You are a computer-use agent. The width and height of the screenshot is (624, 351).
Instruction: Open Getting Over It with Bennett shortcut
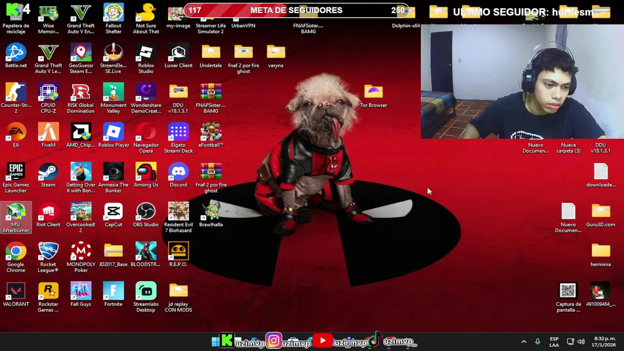[80, 178]
